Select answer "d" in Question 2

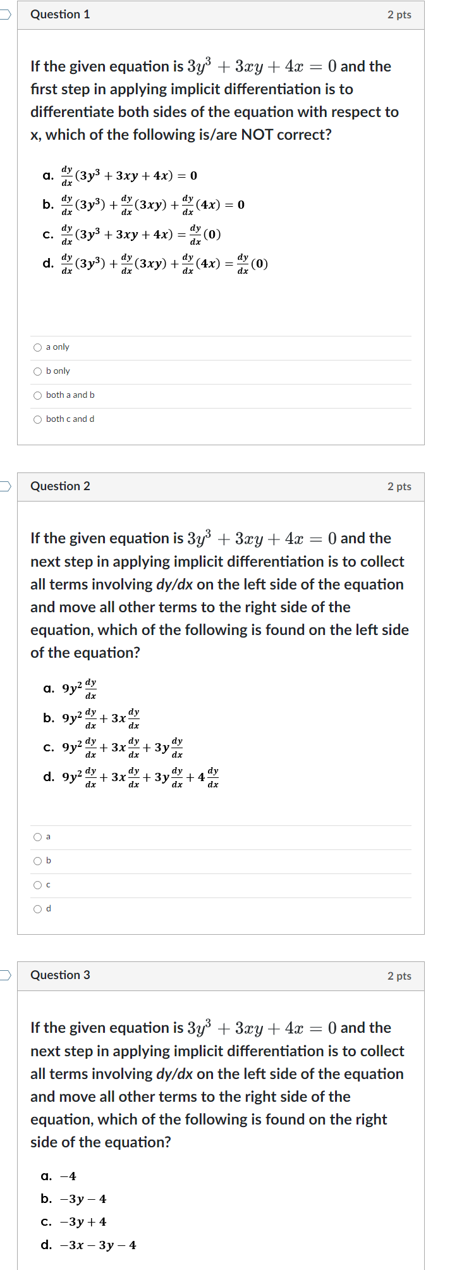click(37, 909)
